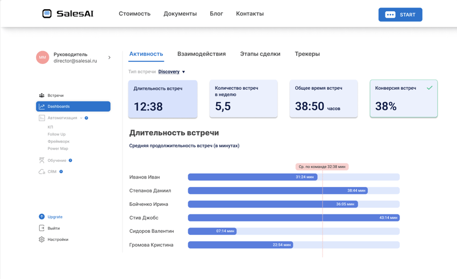
Task: Switch to the Взаимодействия tab
Action: coord(201,54)
